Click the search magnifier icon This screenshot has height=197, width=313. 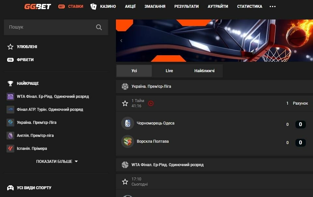point(99,27)
